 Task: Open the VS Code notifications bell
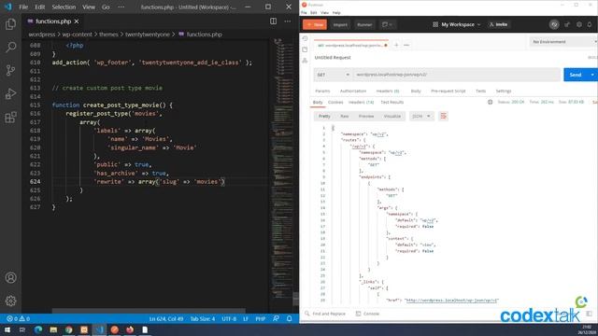tap(289, 318)
